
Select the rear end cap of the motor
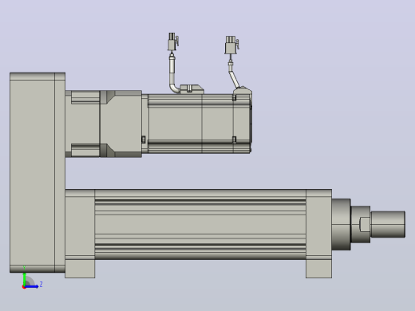tap(243, 122)
